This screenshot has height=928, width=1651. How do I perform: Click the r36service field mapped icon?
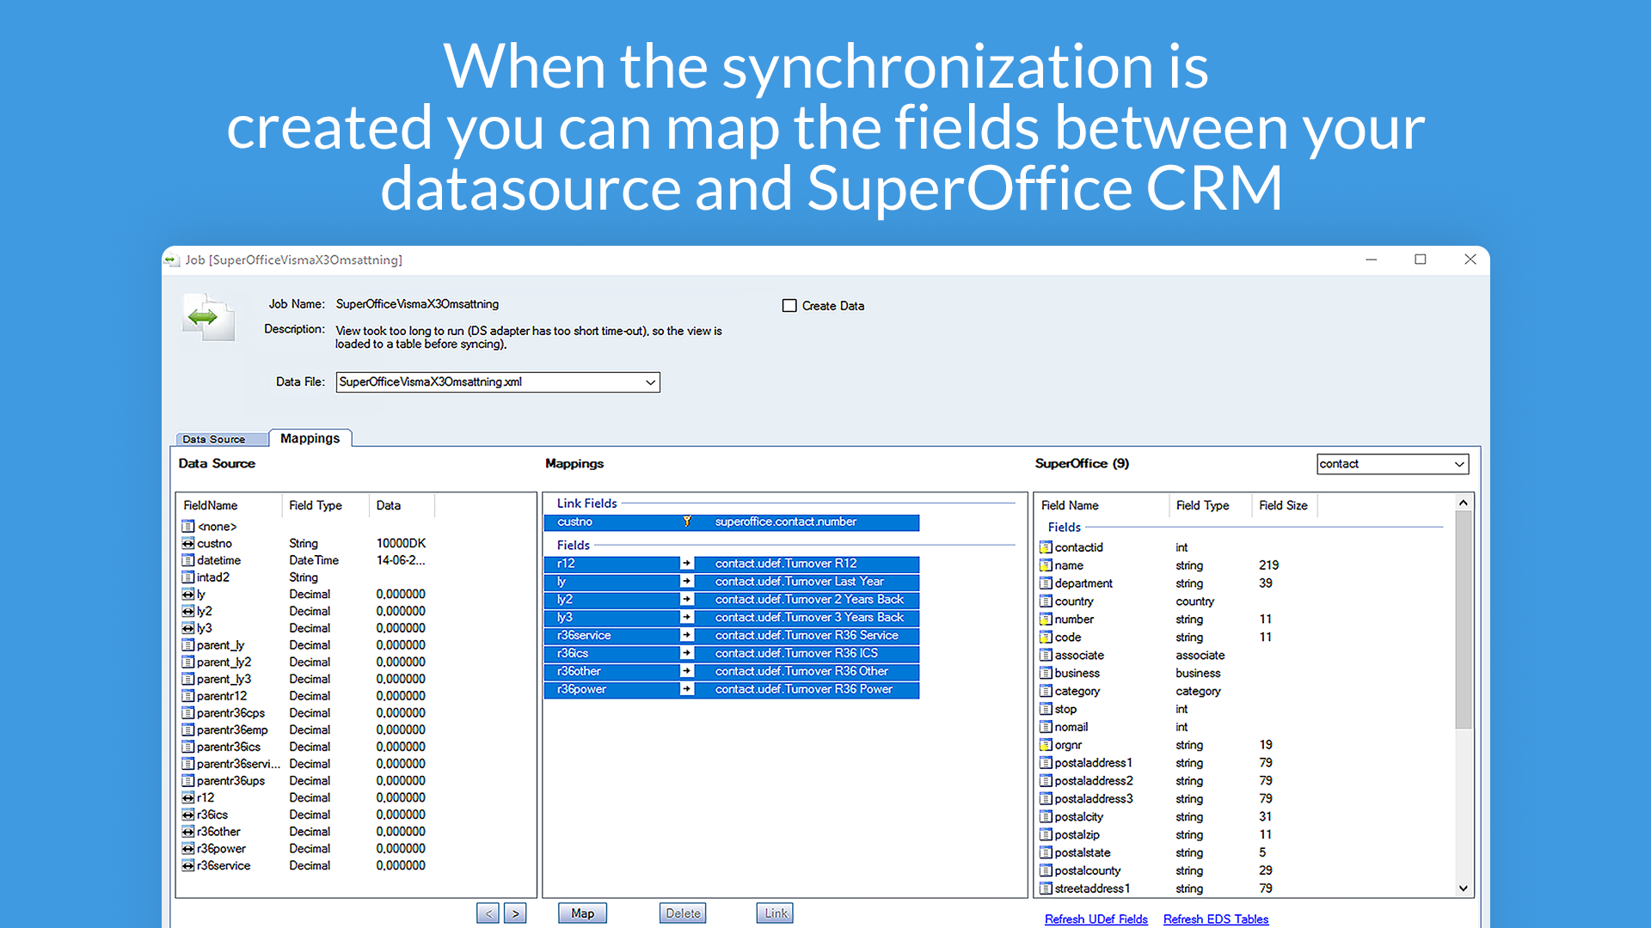[x=188, y=866]
